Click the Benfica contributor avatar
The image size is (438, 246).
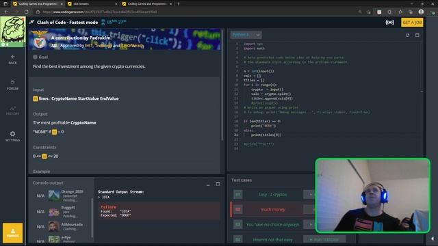click(x=40, y=40)
